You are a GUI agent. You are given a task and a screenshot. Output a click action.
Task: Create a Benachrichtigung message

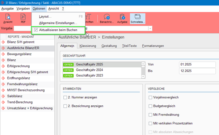click(x=107, y=18)
